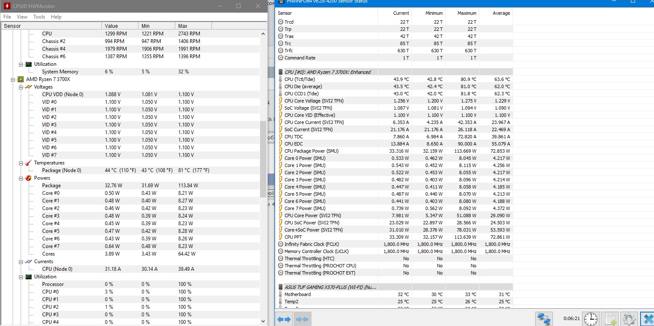Open the Tools menu in HWMonitor
The width and height of the screenshot is (654, 326).
pyautogui.click(x=39, y=17)
